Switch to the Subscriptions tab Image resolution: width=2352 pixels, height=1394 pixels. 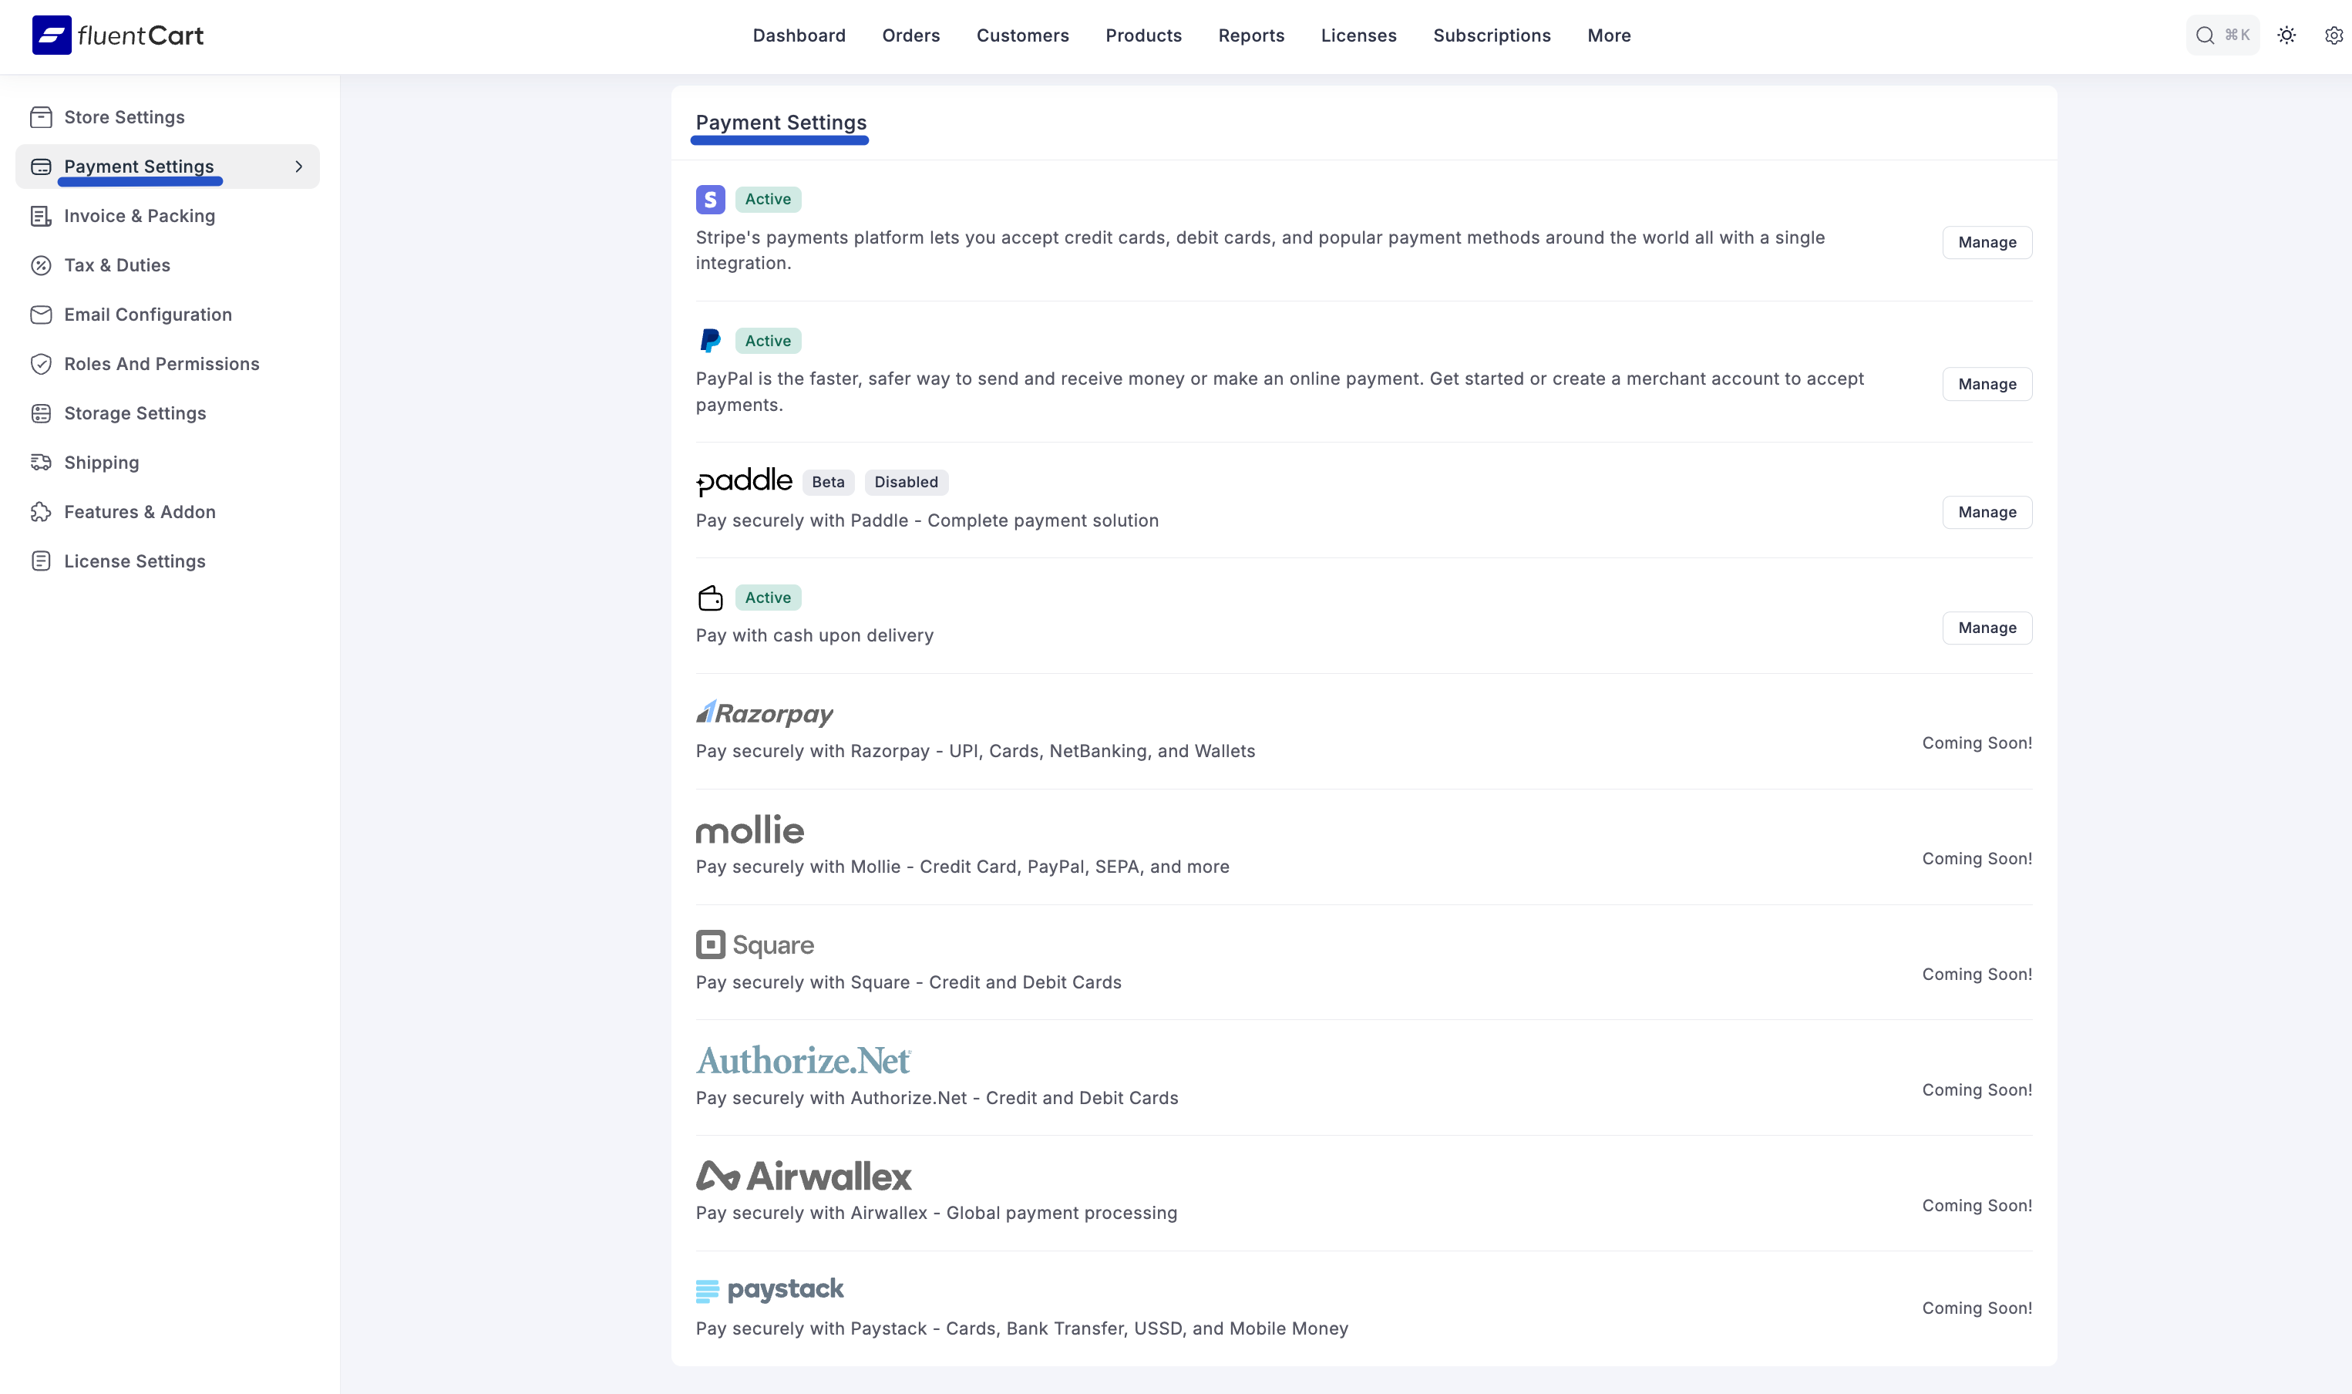point(1492,35)
